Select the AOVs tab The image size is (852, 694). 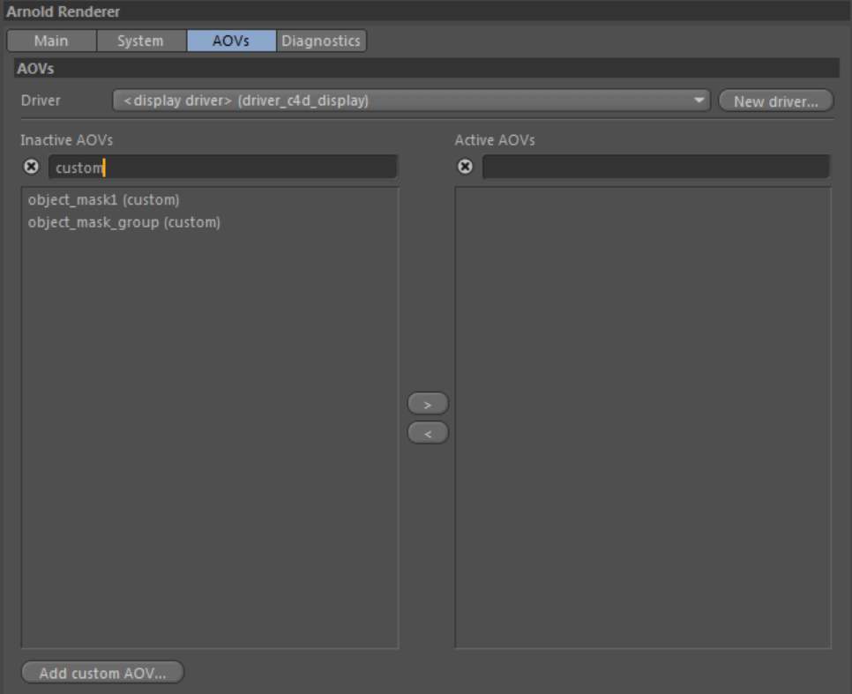pos(231,41)
